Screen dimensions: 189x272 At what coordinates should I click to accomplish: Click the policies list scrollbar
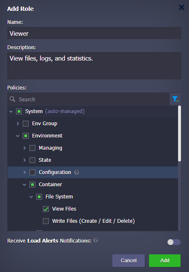pos(179,134)
